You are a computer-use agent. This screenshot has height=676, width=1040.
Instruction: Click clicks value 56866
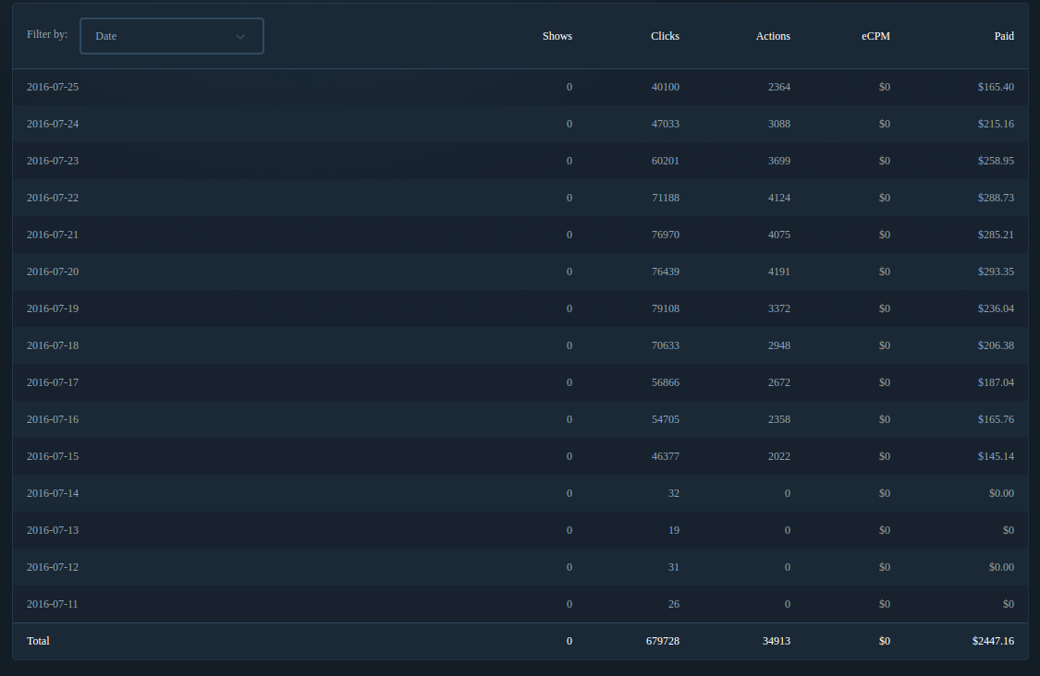[666, 382]
